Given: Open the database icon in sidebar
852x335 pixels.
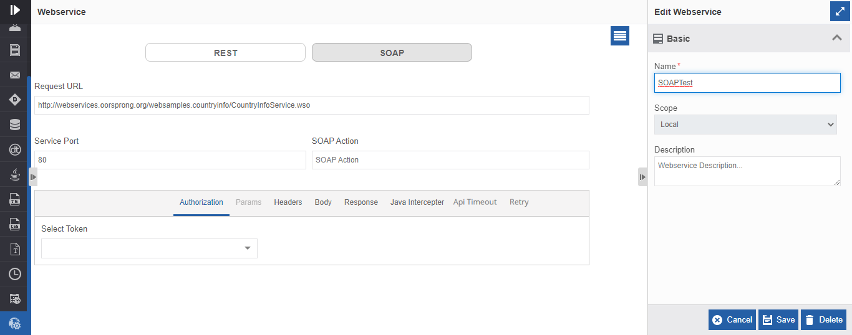Looking at the screenshot, I should point(15,125).
